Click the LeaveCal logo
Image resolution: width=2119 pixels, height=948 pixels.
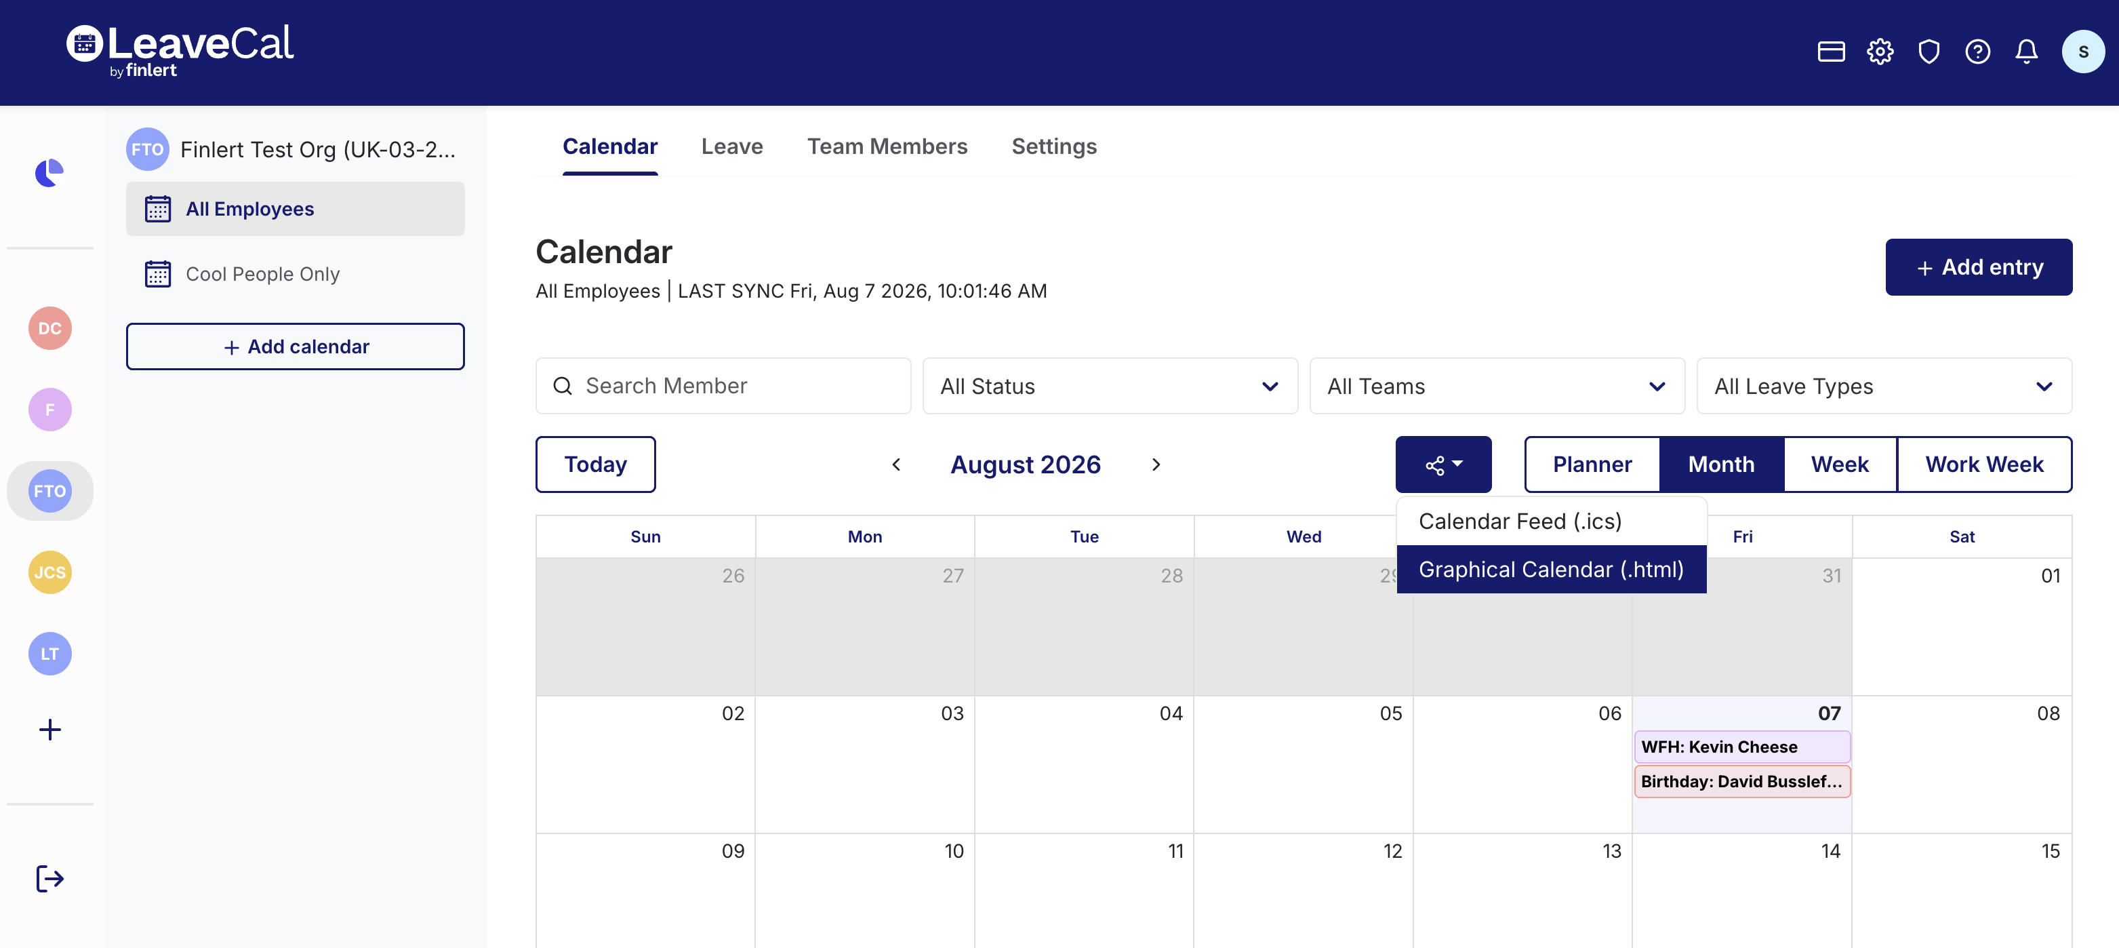[x=180, y=51]
